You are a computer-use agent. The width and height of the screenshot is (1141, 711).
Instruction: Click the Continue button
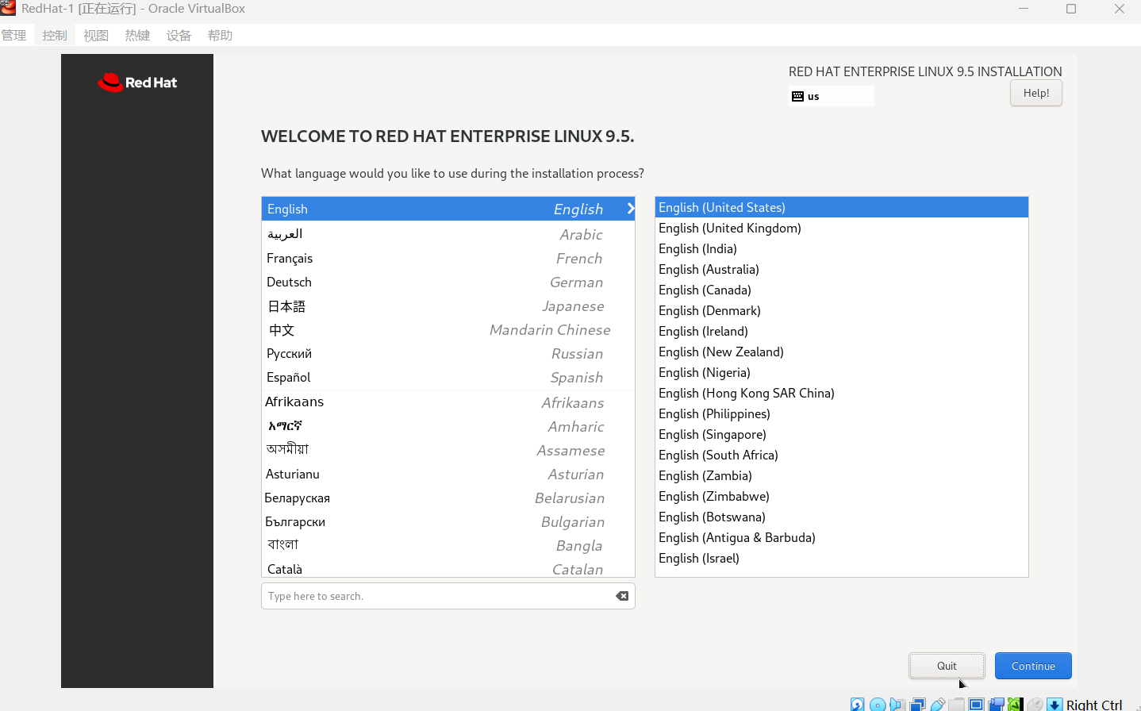point(1033,666)
